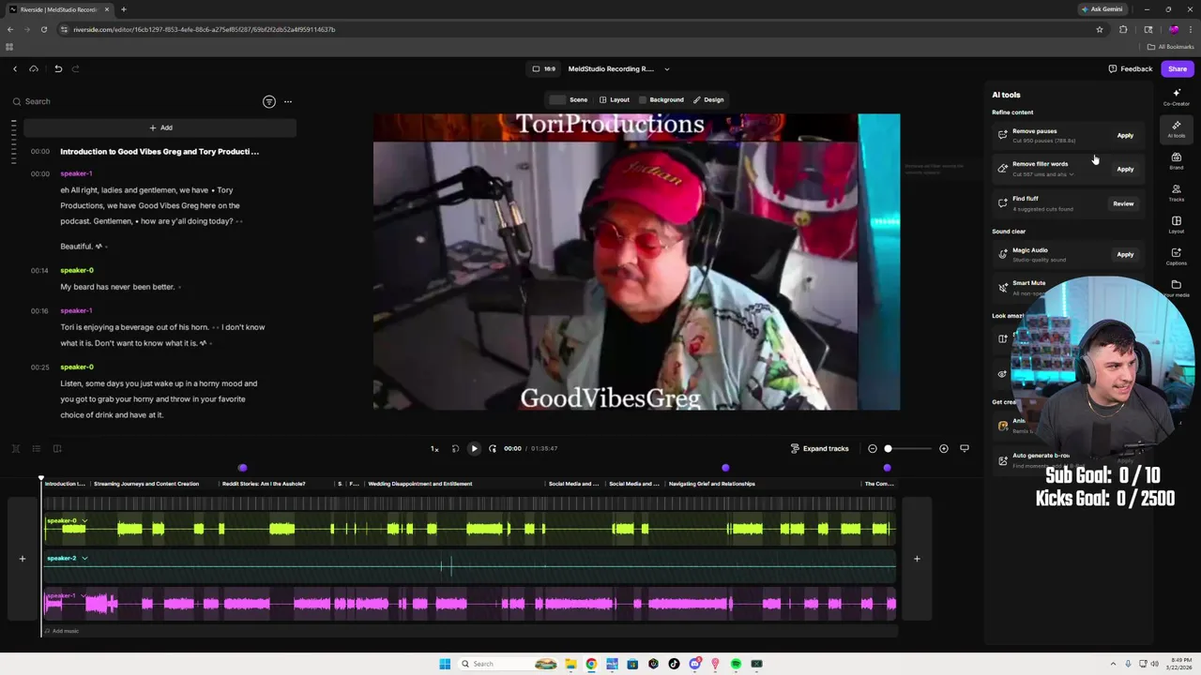The width and height of the screenshot is (1201, 675).
Task: Zoom in the timeline with plus icon
Action: point(944,448)
